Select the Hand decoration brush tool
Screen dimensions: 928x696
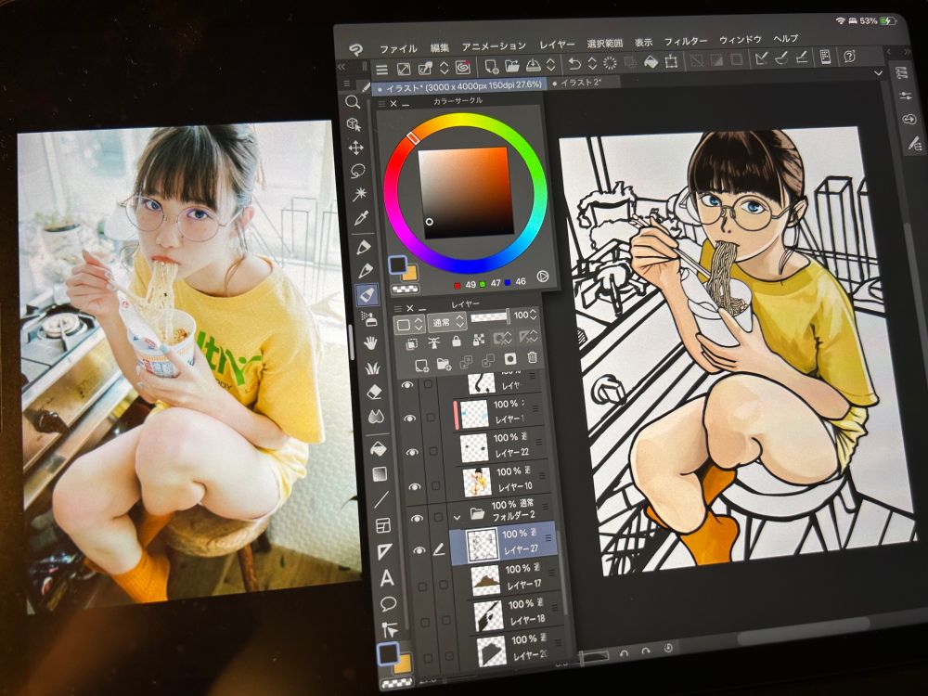point(370,342)
